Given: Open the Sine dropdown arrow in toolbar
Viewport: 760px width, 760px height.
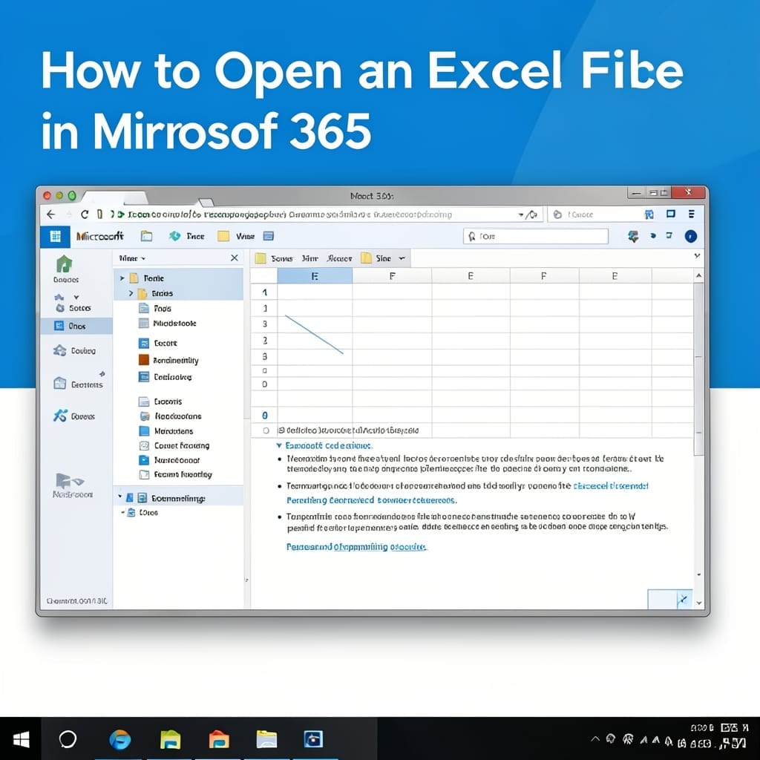Looking at the screenshot, I should coord(402,258).
